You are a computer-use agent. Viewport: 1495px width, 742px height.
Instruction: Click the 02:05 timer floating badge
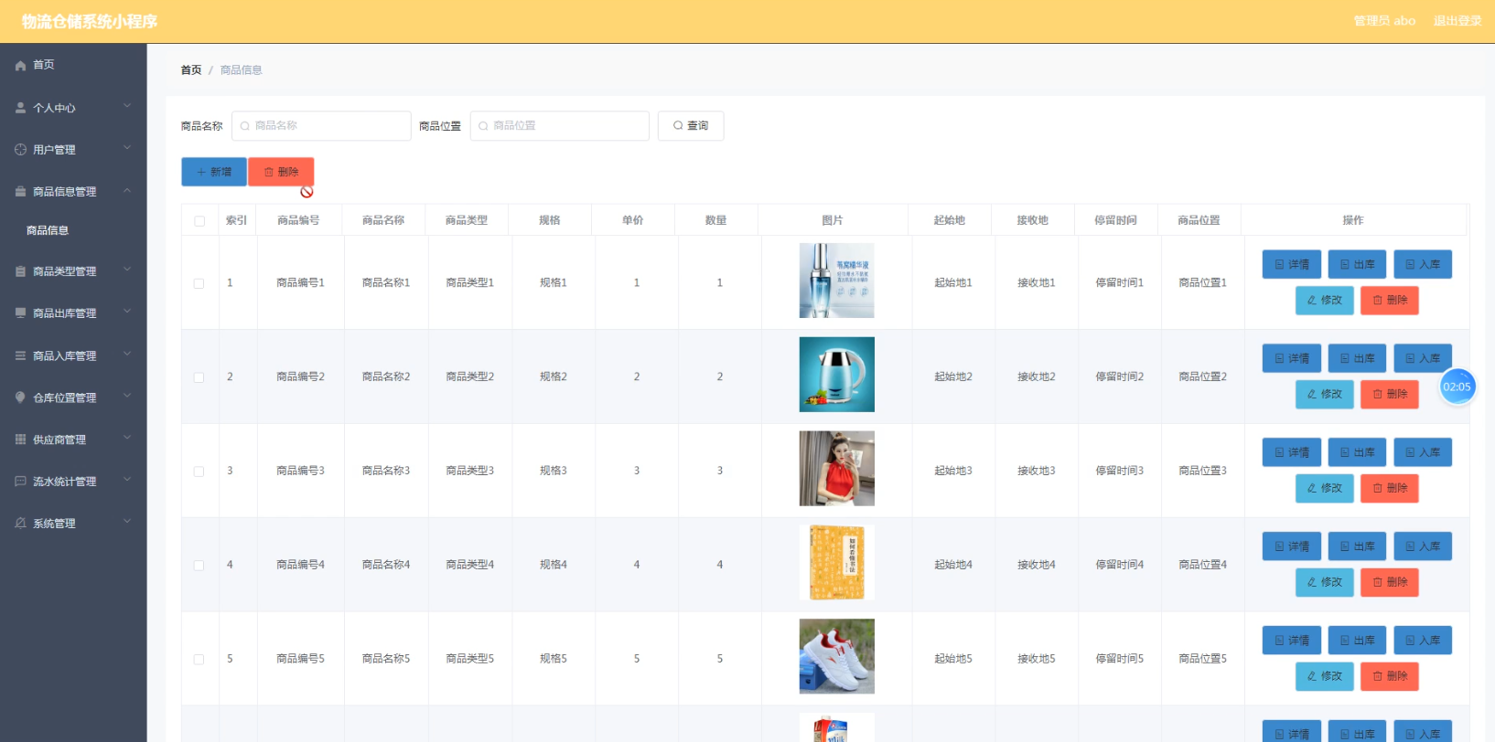[x=1457, y=387]
